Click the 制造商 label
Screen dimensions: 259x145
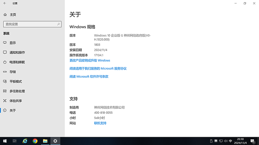74,107
